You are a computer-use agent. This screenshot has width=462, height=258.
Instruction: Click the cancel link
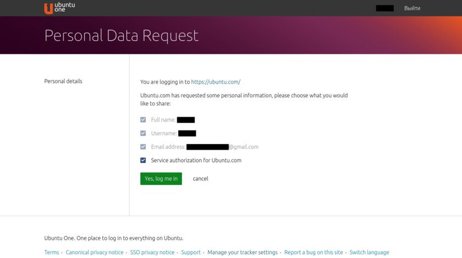(200, 179)
